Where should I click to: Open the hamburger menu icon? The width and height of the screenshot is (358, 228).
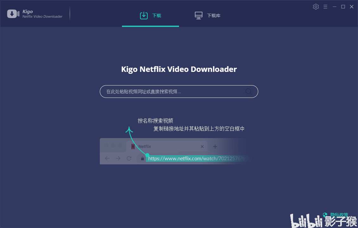pos(325,7)
